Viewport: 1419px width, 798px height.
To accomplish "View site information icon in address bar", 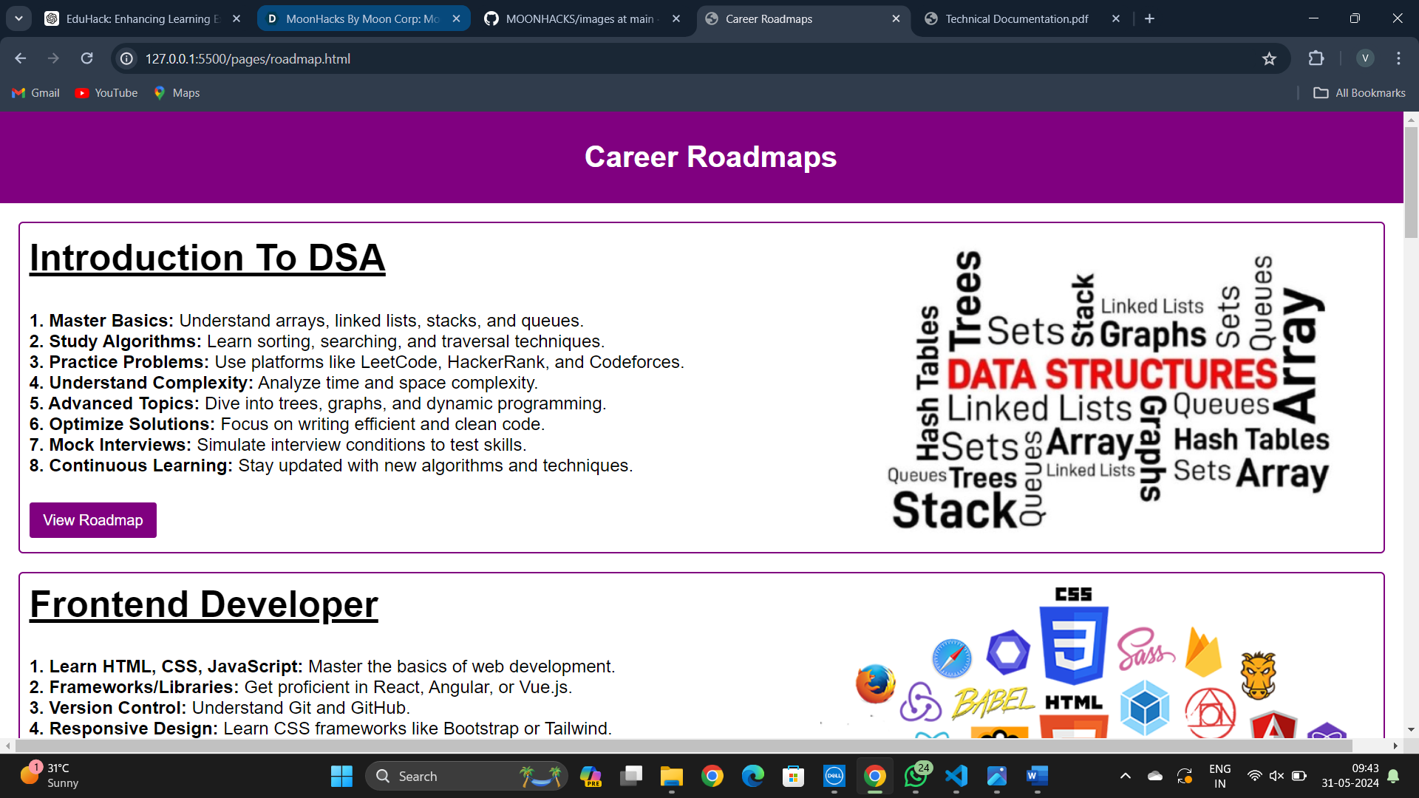I will (x=127, y=58).
